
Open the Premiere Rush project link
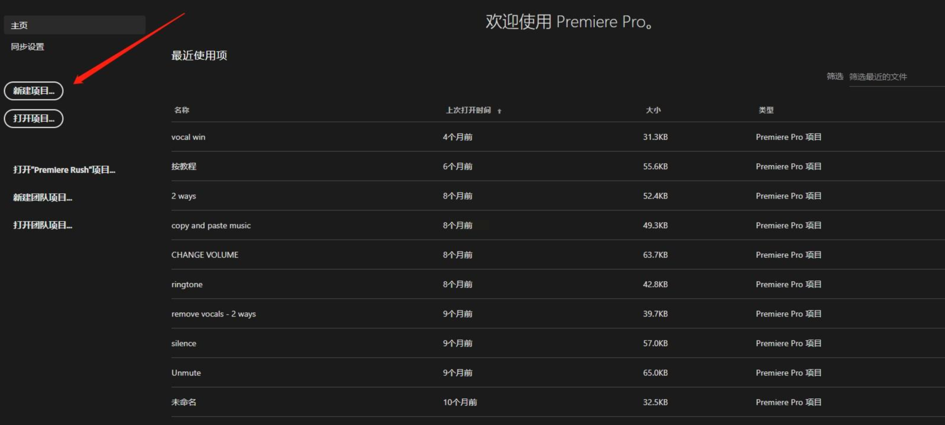[x=64, y=170]
